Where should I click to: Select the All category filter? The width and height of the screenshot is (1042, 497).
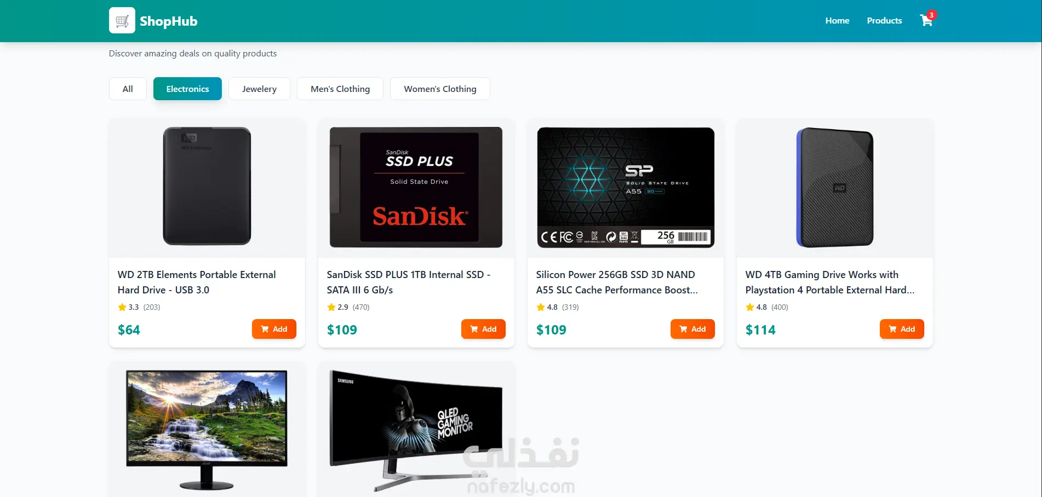128,89
